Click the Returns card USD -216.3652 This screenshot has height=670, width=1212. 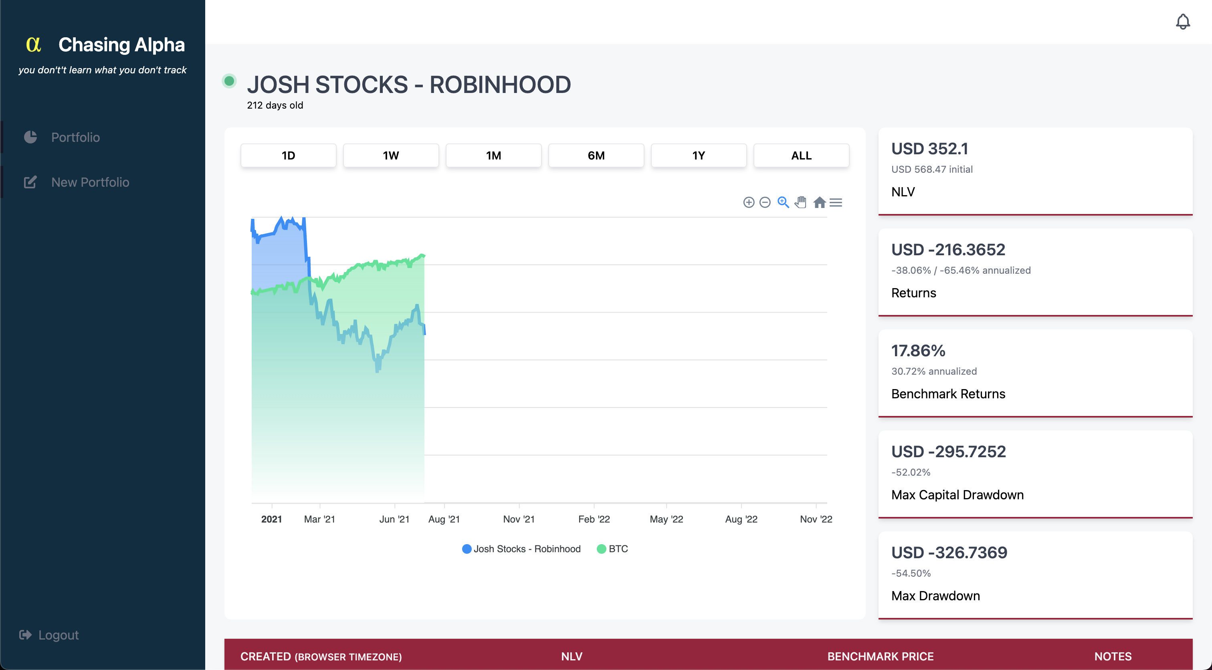pos(1035,272)
